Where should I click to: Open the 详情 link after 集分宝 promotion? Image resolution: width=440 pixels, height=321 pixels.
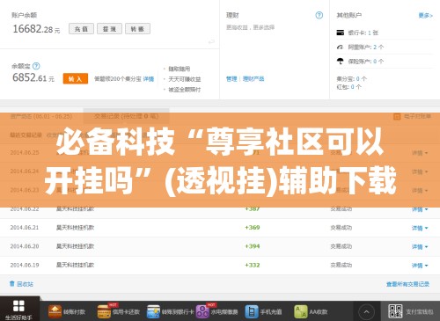tap(149, 79)
